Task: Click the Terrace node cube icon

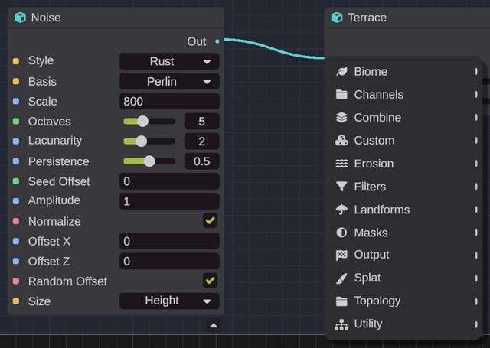Action: coord(337,18)
